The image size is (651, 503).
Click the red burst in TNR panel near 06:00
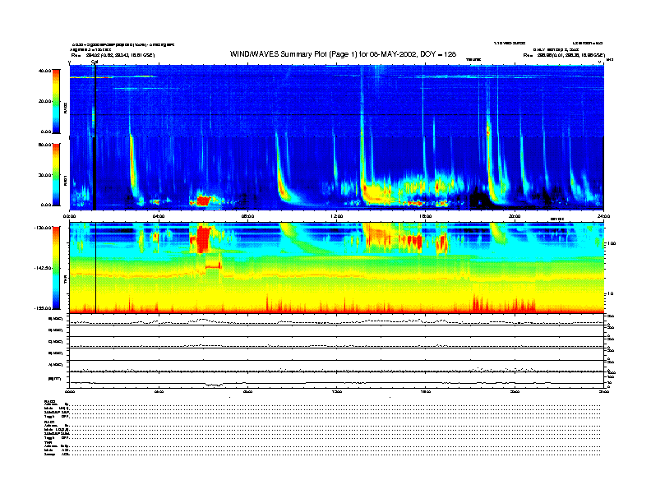coord(203,238)
